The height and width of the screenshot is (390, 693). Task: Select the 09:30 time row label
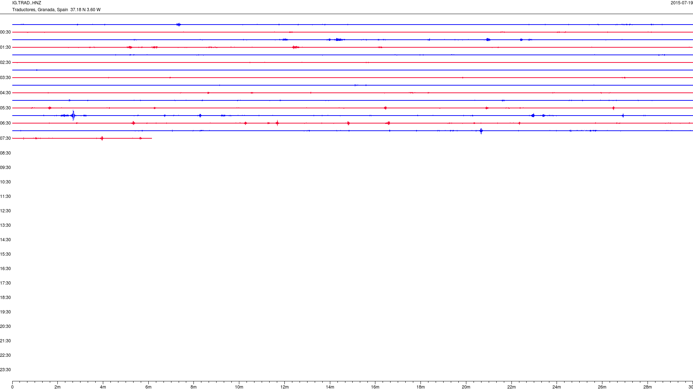click(x=5, y=168)
